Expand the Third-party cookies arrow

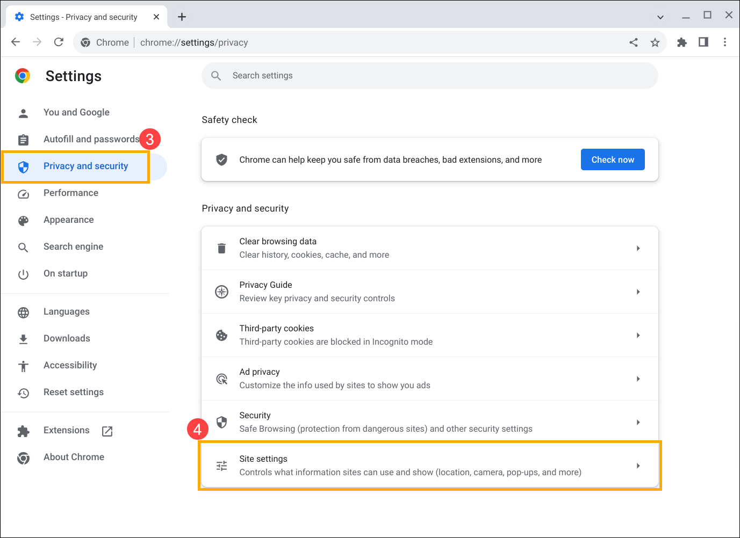(x=638, y=335)
